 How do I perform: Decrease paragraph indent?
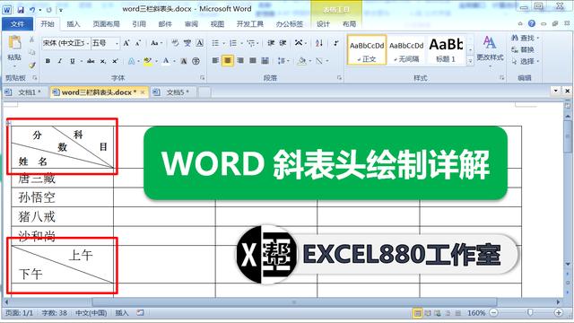(271, 43)
